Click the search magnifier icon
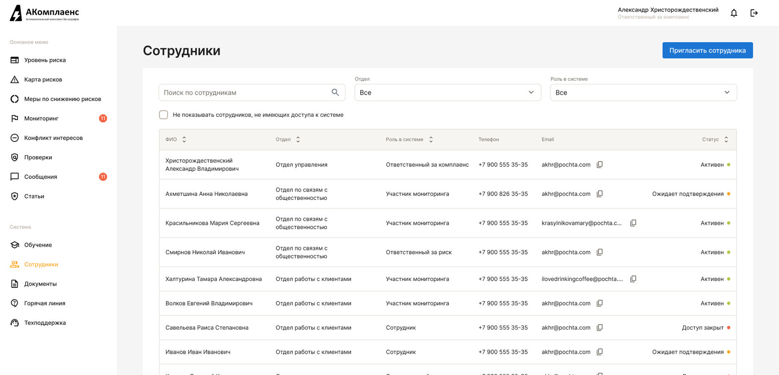 (335, 92)
